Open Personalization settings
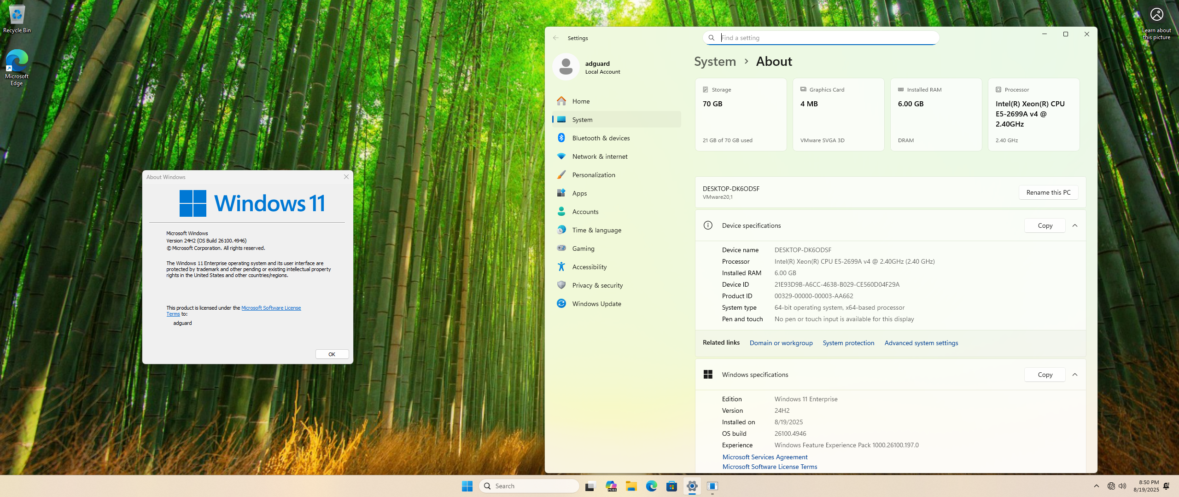The width and height of the screenshot is (1179, 497). click(x=616, y=175)
